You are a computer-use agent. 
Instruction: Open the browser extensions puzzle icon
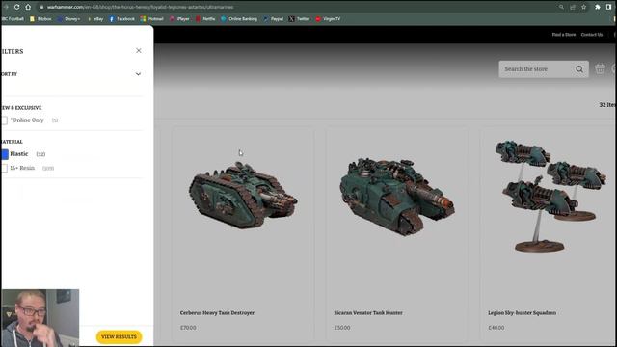(598, 7)
